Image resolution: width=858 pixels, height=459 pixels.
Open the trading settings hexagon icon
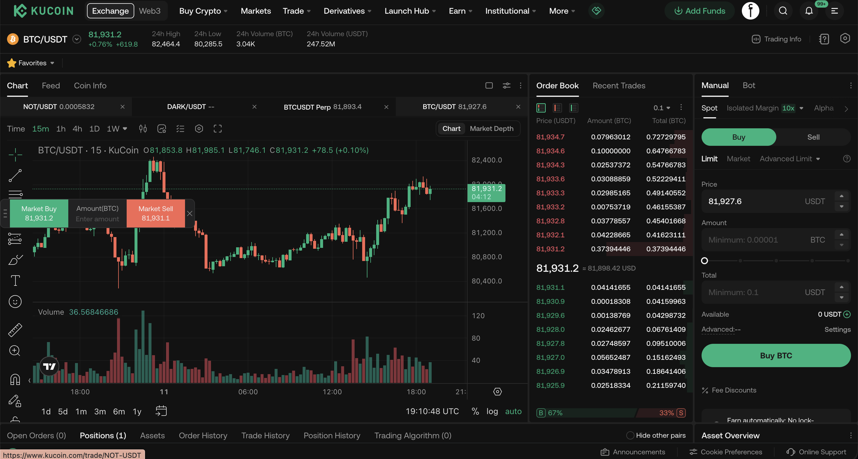[x=845, y=38]
